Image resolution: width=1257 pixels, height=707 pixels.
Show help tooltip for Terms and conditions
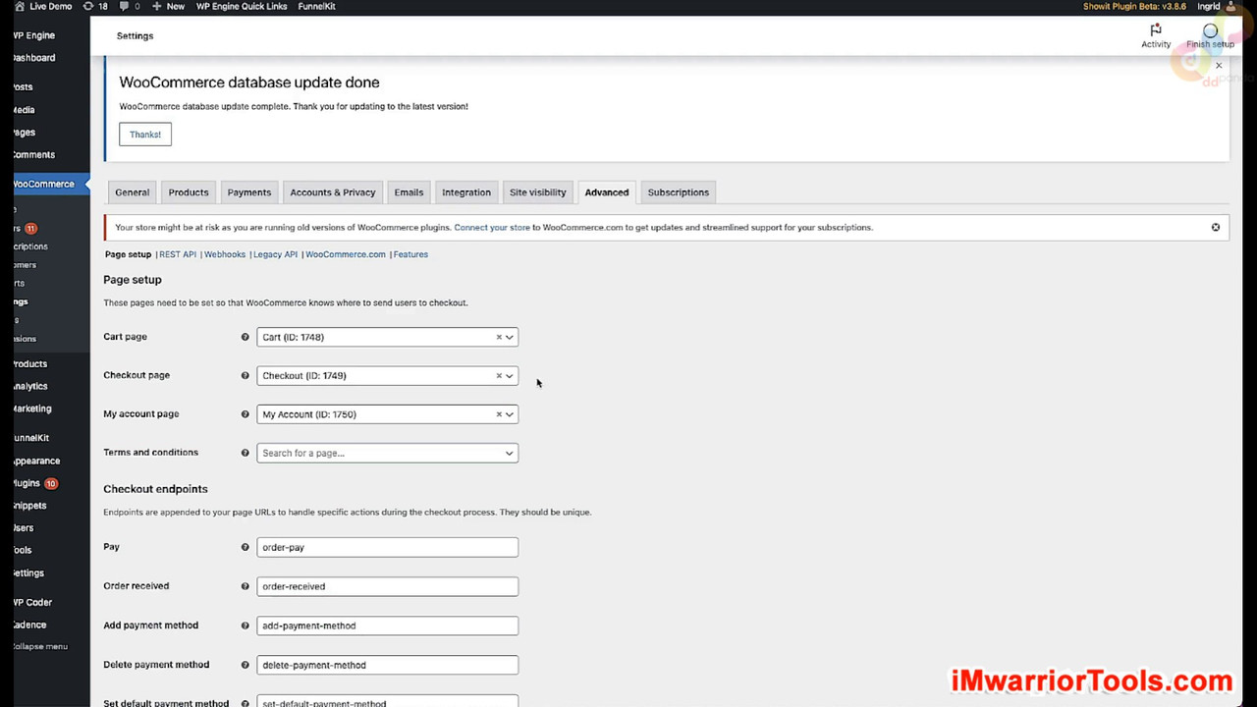tap(246, 453)
